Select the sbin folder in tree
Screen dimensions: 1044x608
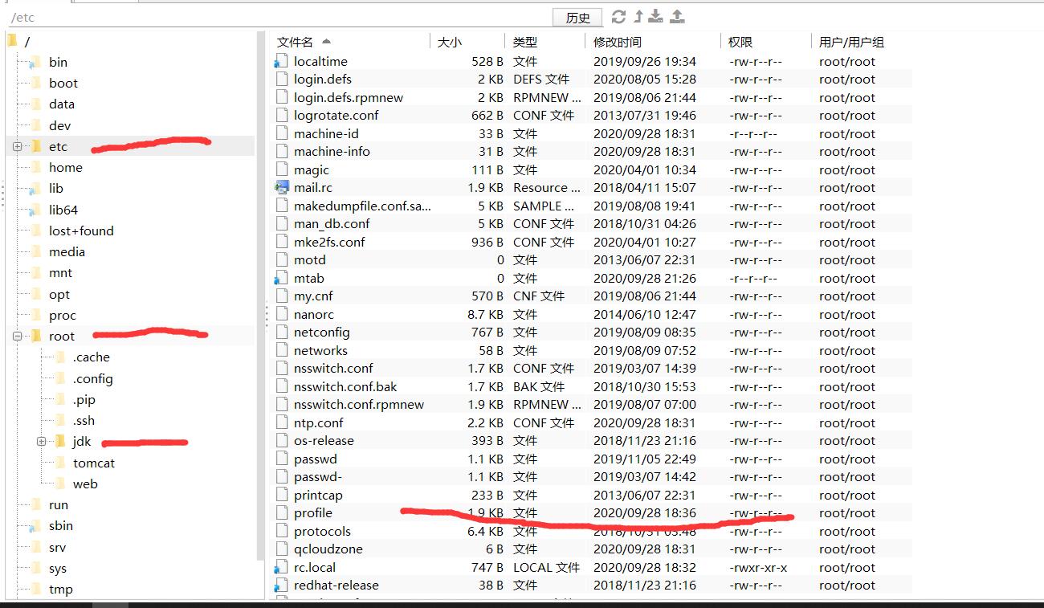(x=61, y=525)
